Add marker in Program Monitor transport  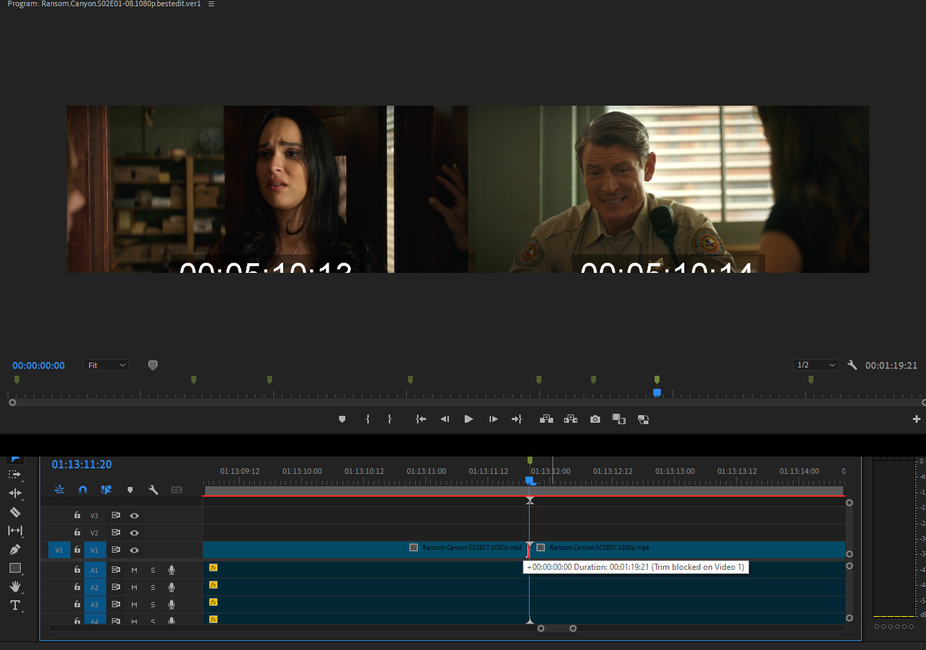pos(342,419)
